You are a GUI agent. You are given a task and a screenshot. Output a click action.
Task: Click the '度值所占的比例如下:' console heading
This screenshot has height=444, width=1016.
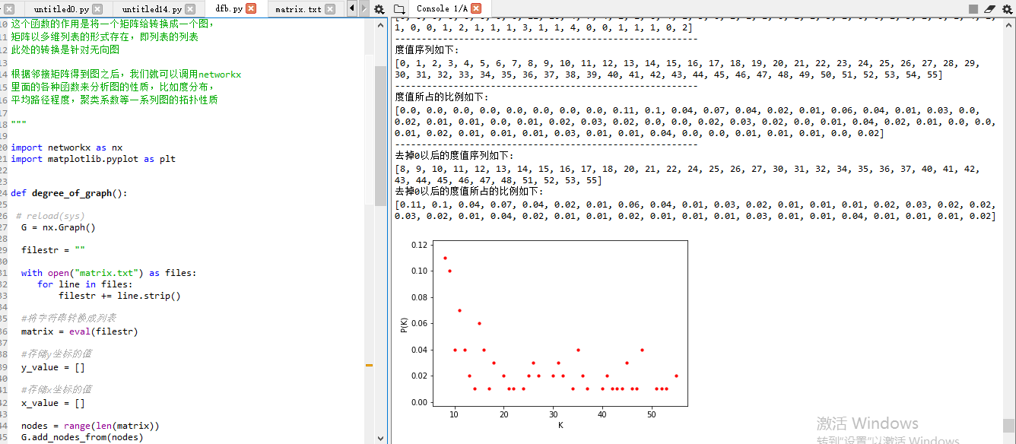coord(443,97)
